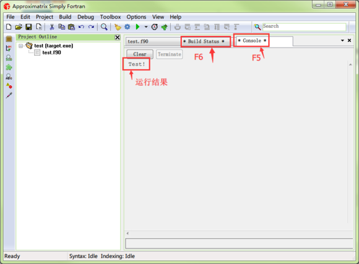Close the Project Outline panel
Screen dimensions: 359x264
coord(118,37)
